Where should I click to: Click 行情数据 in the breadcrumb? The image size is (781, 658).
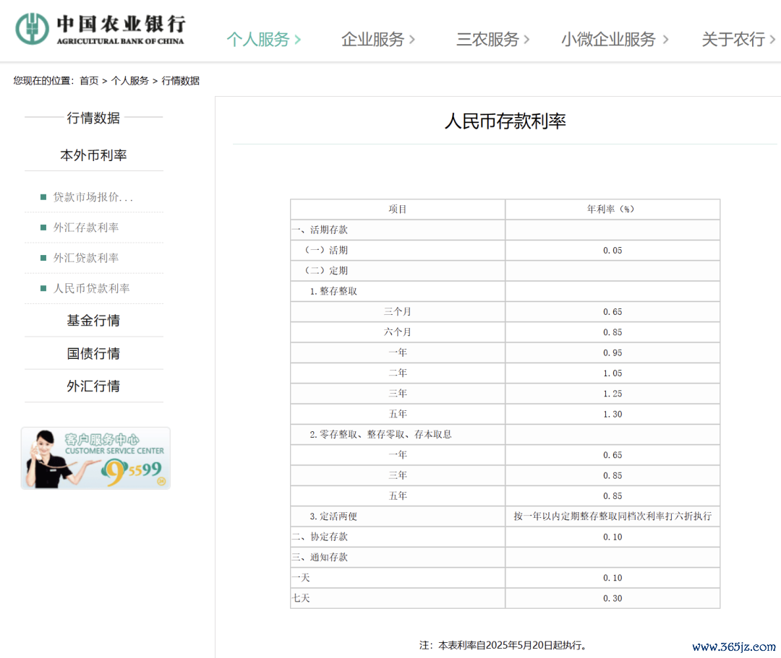click(x=180, y=81)
